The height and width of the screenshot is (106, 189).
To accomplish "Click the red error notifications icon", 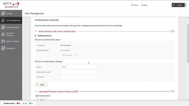I will tap(18, 103).
